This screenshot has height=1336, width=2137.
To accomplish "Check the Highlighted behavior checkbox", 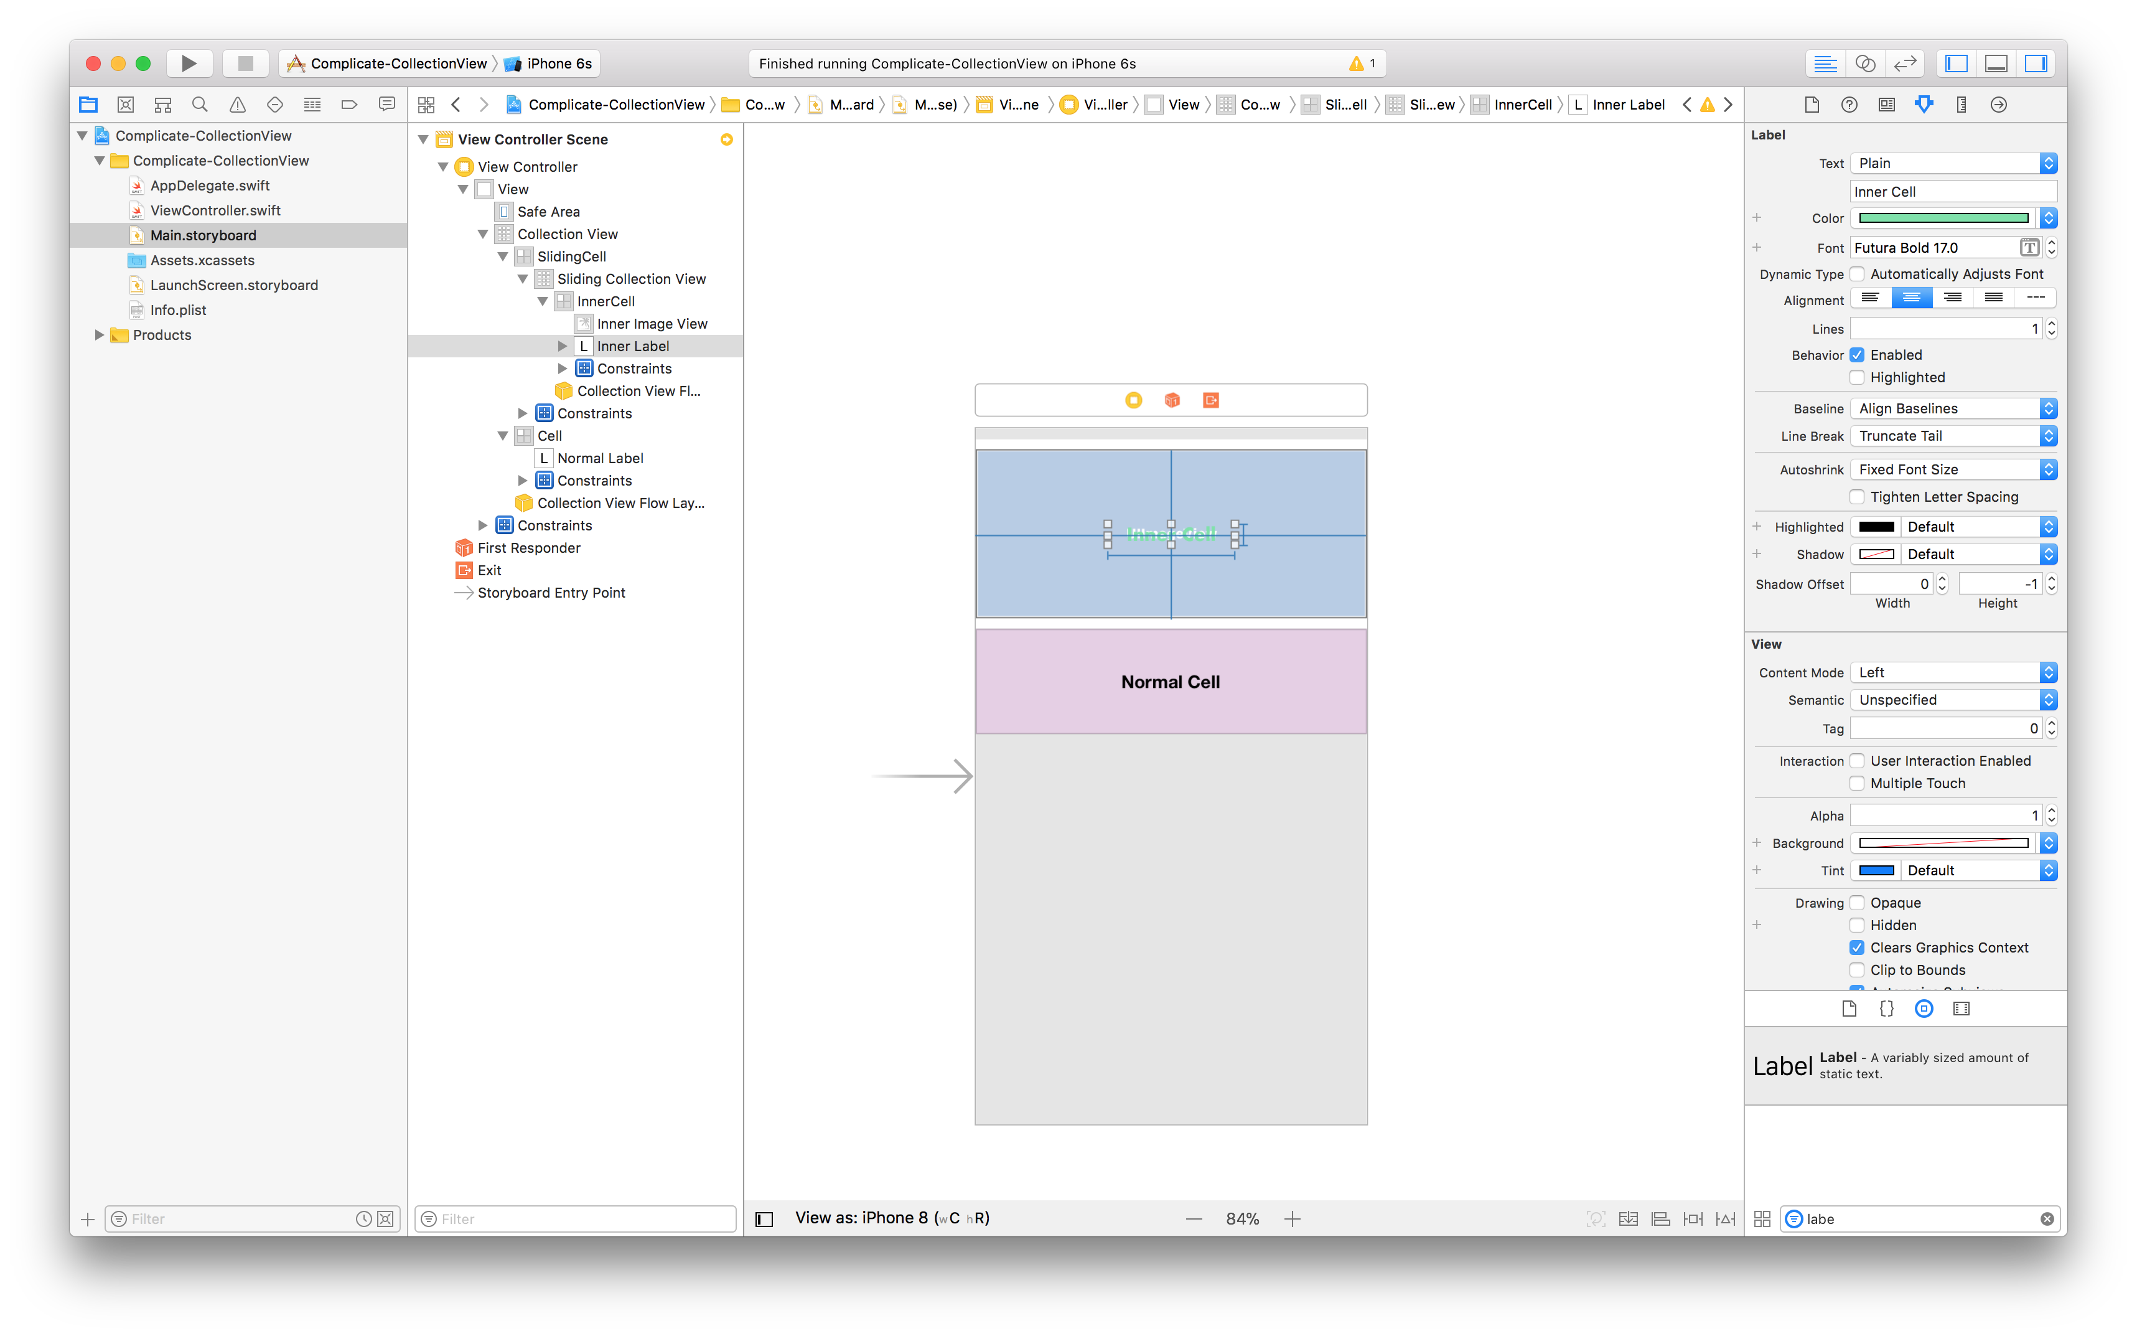I will tap(1857, 377).
